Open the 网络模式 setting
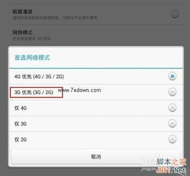Viewport: 190px width, 176px height. click(x=96, y=35)
